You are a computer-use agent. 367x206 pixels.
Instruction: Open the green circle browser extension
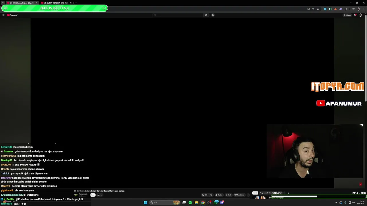(330, 9)
